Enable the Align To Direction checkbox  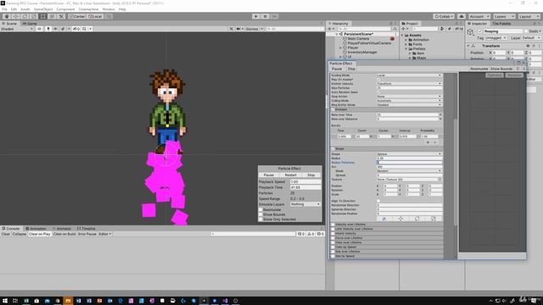point(378,201)
